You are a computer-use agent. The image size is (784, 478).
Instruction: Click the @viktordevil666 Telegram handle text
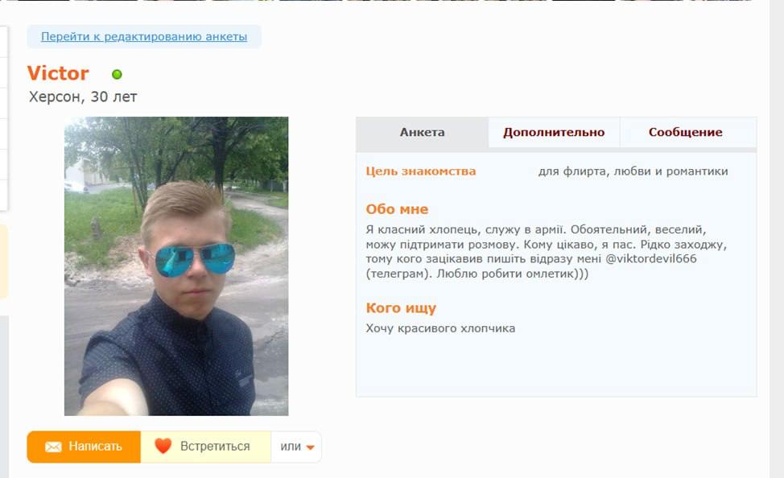[651, 259]
